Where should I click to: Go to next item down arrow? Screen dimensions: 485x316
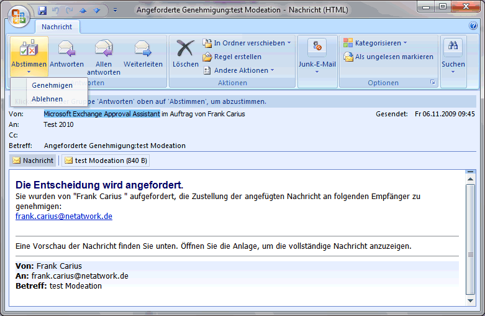pos(97,11)
